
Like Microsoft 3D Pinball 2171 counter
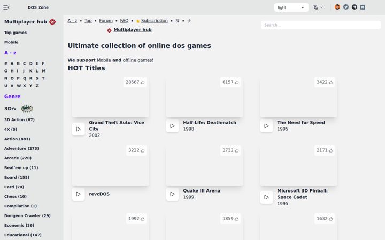(325, 150)
